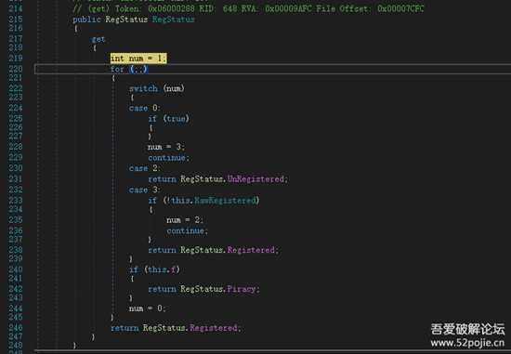Click the 'public' keyword on line 215

pos(86,20)
